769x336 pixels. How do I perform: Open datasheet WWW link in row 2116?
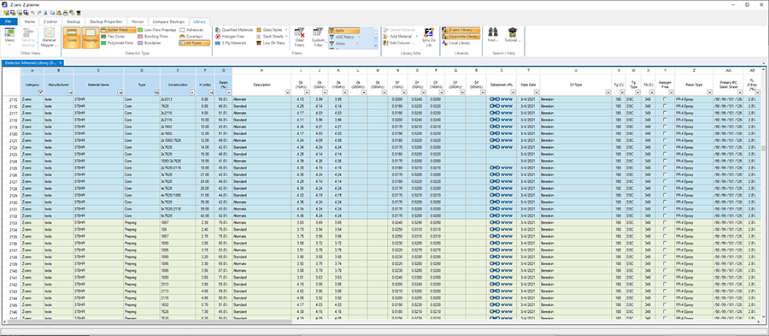pos(507,106)
